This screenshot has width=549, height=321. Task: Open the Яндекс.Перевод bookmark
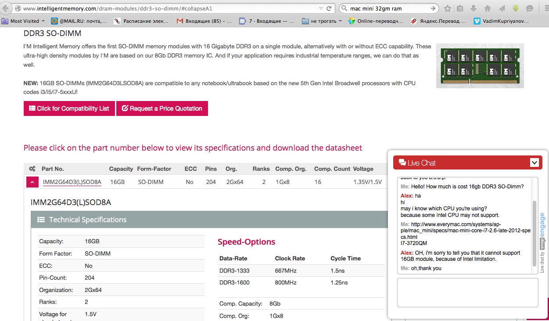(439, 21)
